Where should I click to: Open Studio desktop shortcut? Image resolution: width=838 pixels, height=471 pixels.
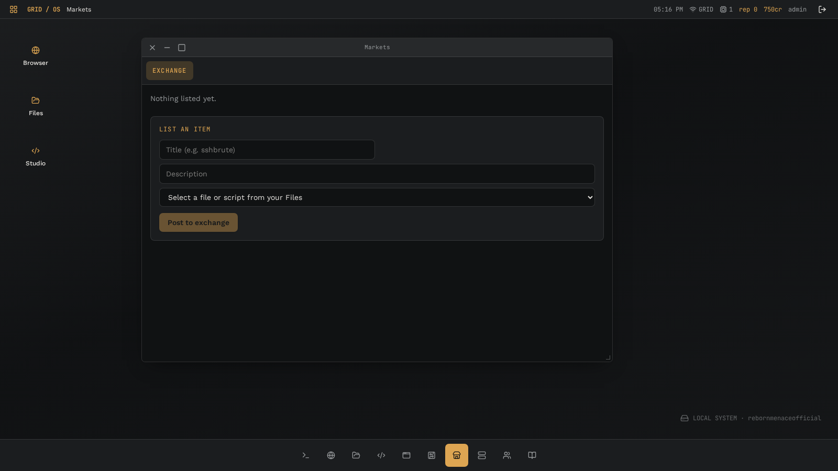(x=36, y=156)
